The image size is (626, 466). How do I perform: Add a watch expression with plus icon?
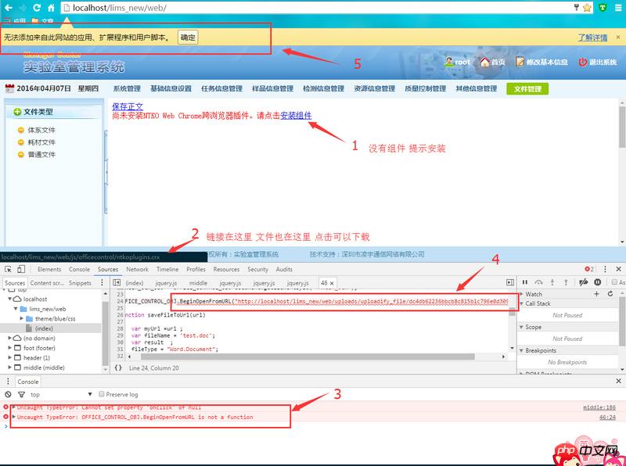(596, 294)
